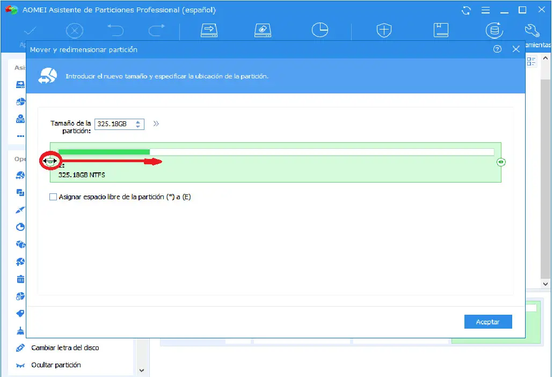Click the pencil icon beside Cambiar letra
This screenshot has width=553, height=377.
pyautogui.click(x=20, y=347)
